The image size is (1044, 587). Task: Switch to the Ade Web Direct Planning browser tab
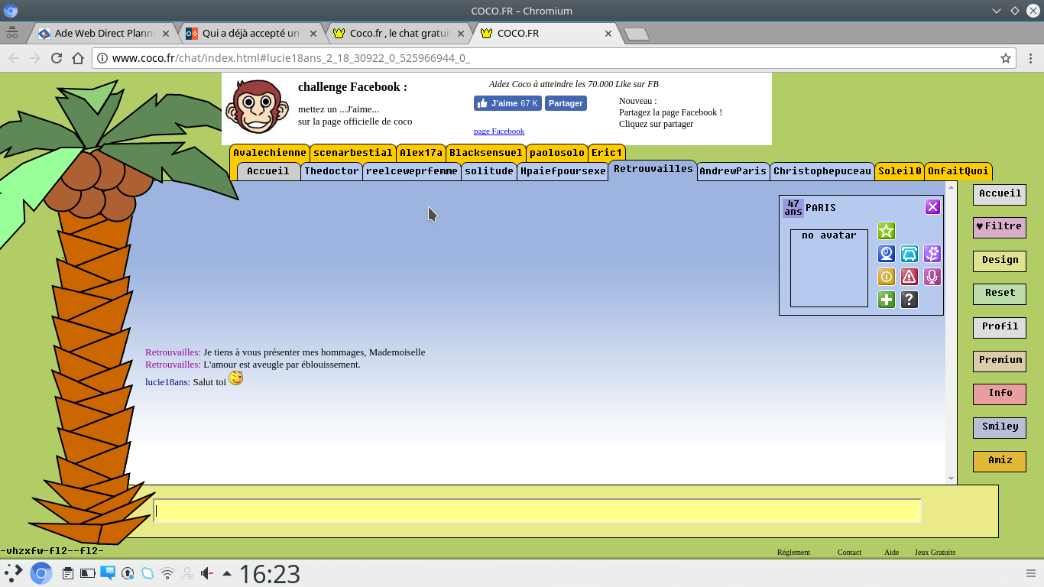tap(105, 34)
